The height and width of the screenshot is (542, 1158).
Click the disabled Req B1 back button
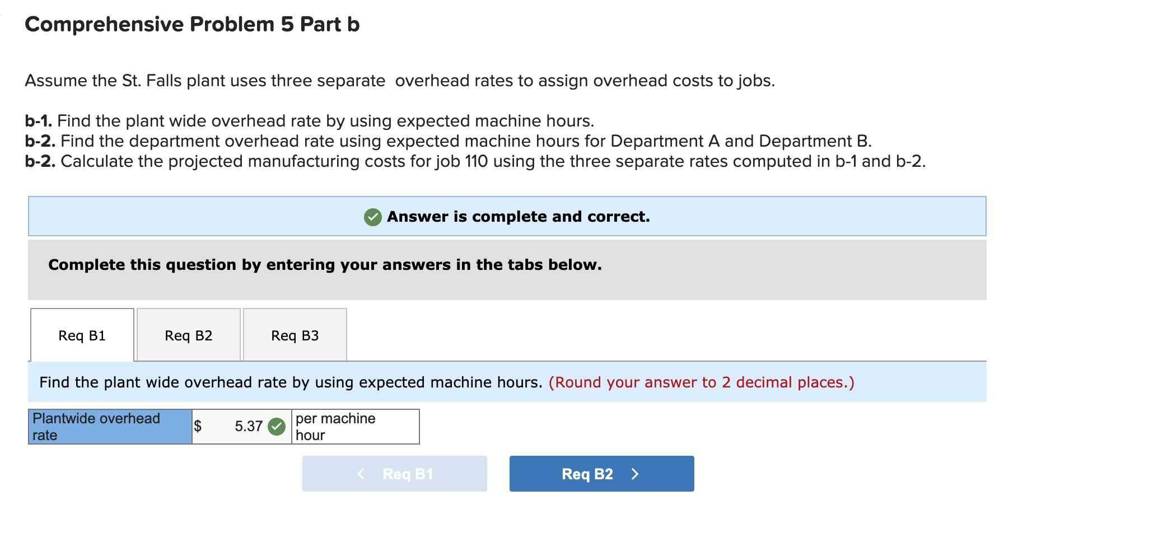coord(394,474)
